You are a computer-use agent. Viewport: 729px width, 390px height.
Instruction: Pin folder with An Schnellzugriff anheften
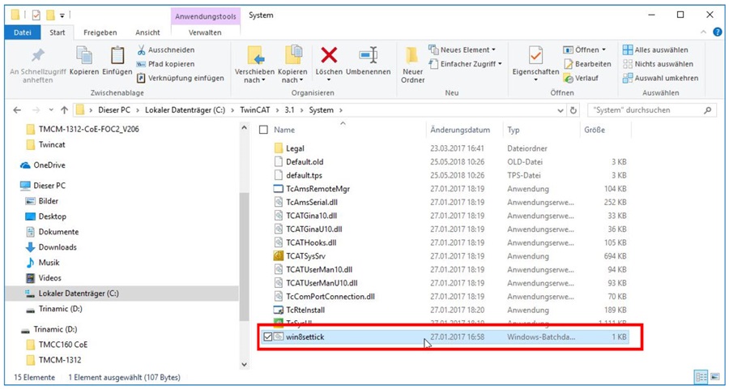37,57
